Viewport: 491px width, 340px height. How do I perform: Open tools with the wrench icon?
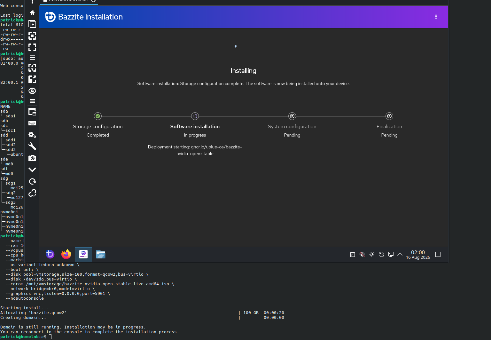32,146
